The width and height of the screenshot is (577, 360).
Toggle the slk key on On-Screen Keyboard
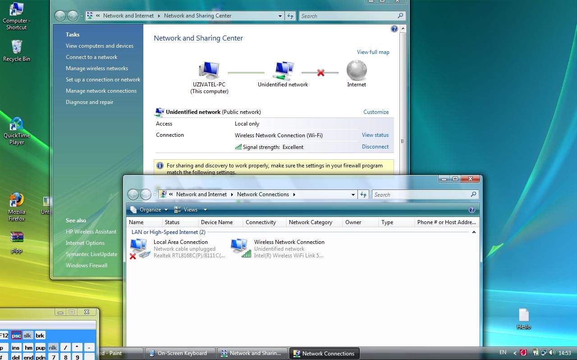28,335
